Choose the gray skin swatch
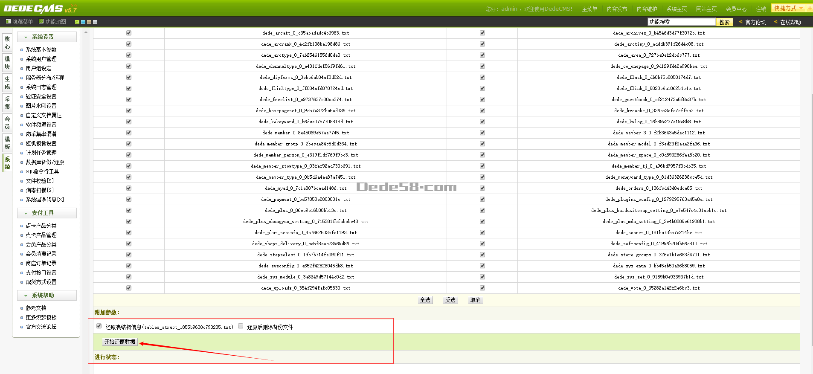The image size is (813, 374). tap(95, 22)
